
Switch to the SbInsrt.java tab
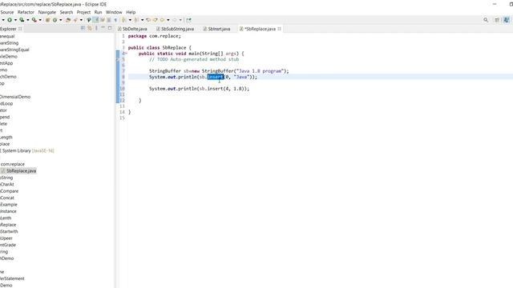click(216, 29)
